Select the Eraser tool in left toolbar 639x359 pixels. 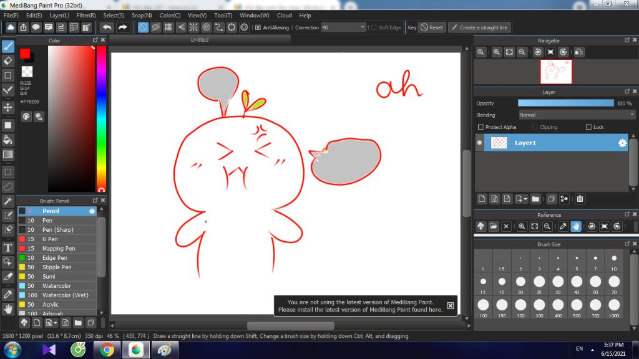(x=8, y=60)
